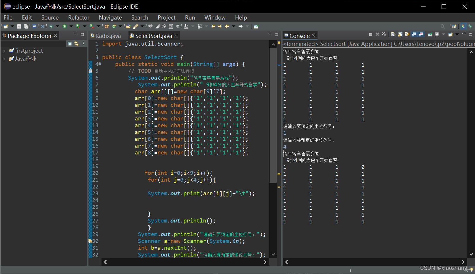Expand the firstproject tree node
Image resolution: width=475 pixels, height=274 pixels.
4,51
